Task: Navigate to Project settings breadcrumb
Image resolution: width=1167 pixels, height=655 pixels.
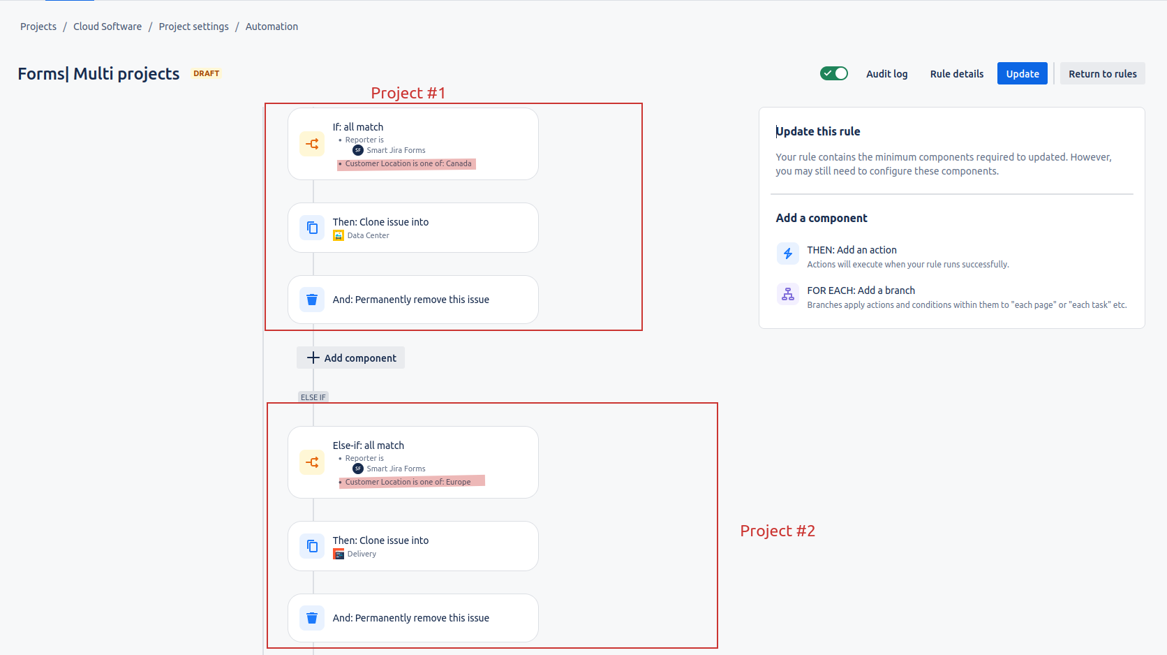Action: [193, 27]
